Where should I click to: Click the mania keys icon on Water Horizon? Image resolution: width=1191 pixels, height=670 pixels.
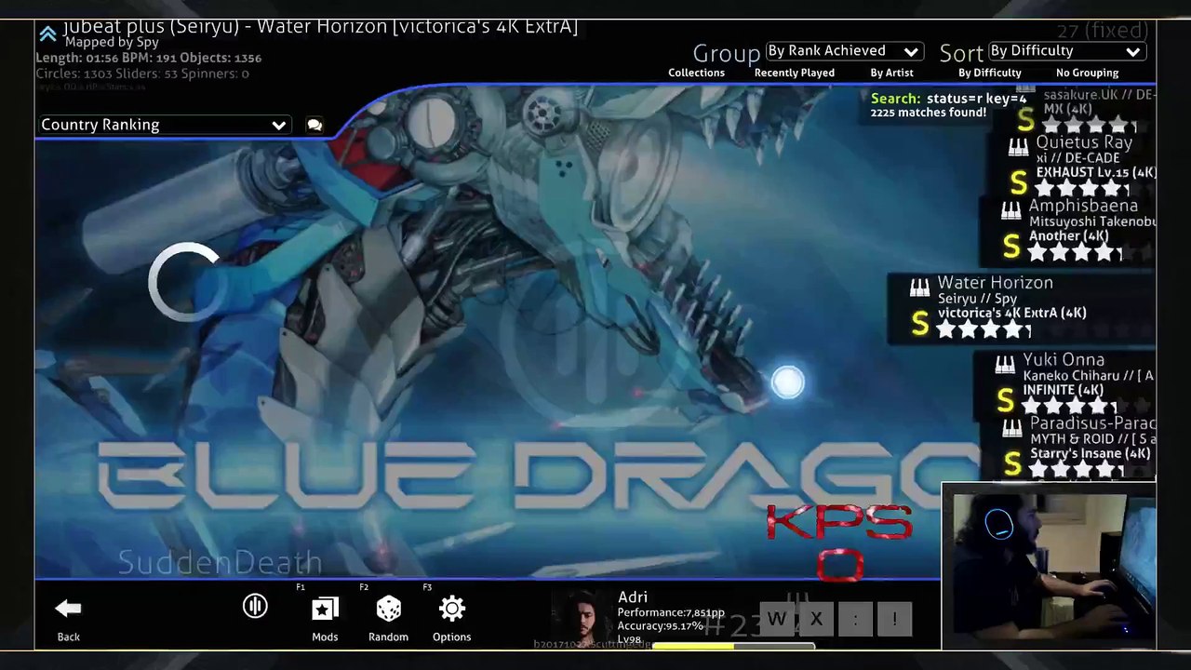click(x=919, y=288)
